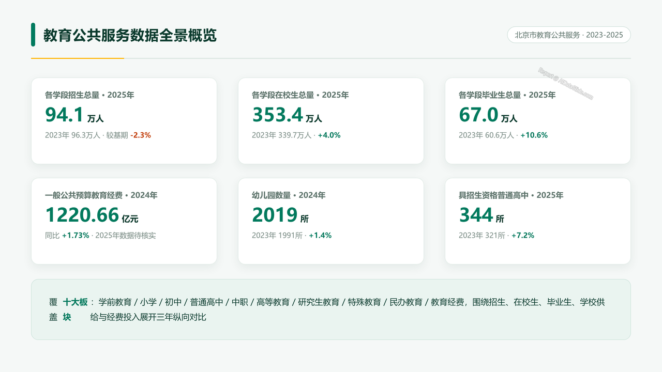The height and width of the screenshot is (372, 662).
Task: Select the 各学段招生总量 • 2025年 card label
Action: [89, 95]
